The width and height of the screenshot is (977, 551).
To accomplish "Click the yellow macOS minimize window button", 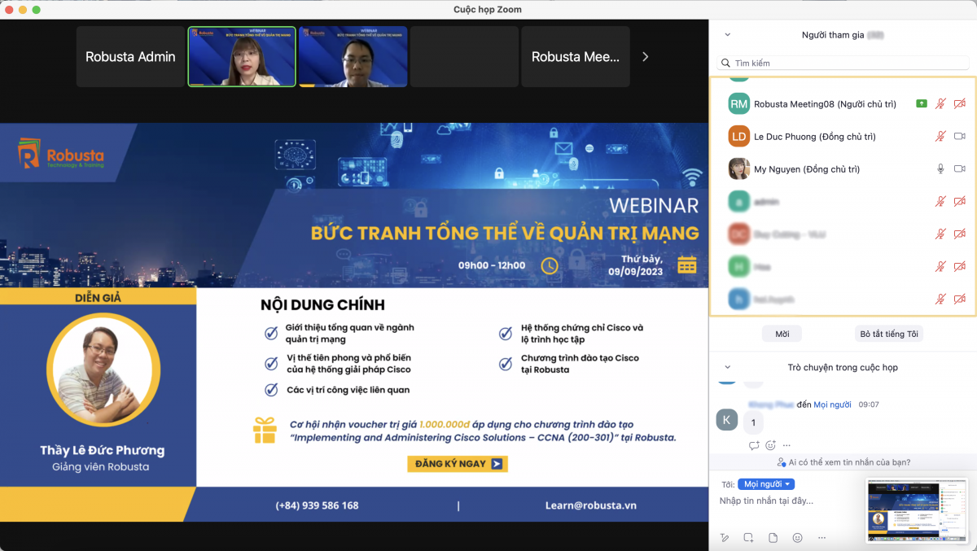I will [23, 10].
